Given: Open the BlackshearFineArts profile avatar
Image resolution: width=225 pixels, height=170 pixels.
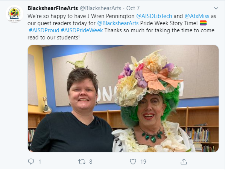Looking at the screenshot, I should click(x=14, y=14).
